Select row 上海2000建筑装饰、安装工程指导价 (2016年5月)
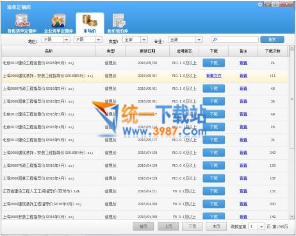Image resolution: width=296 pixels, height=236 pixels. [145, 76]
